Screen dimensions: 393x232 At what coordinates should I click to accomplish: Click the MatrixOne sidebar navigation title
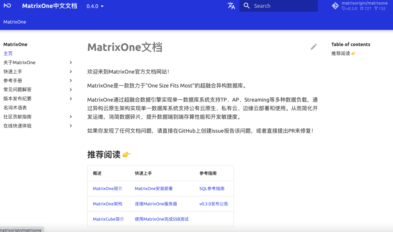pyautogui.click(x=15, y=44)
